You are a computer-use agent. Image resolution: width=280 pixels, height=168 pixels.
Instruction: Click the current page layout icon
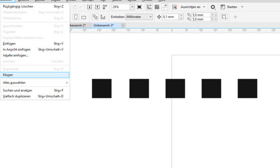tap(103, 17)
